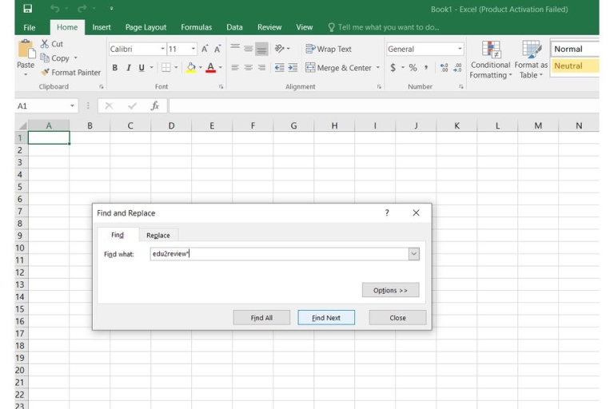Expand Font Color dropdown arrow
The image size is (614, 409).
[x=221, y=68]
